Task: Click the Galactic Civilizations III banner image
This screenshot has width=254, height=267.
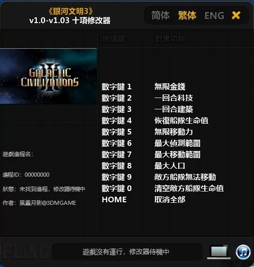Action: click(x=49, y=77)
